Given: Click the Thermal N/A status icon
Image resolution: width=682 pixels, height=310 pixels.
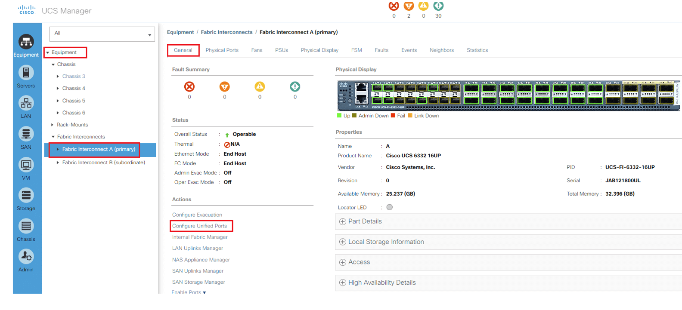Looking at the screenshot, I should click(x=227, y=144).
